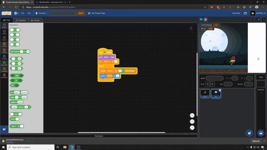Open the Tutorials menu item
The width and height of the screenshot is (267, 150).
coord(40,13)
